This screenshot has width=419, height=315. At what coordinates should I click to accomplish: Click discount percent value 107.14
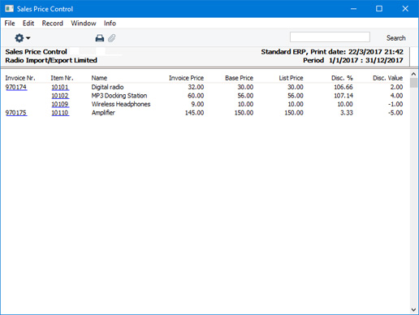[343, 96]
